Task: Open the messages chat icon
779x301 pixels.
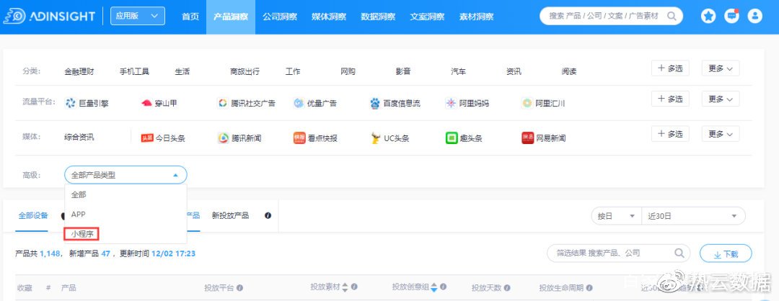Action: [x=732, y=17]
